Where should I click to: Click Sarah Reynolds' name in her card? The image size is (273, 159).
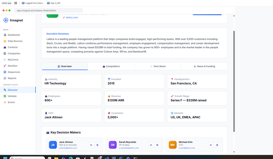[x=128, y=142]
